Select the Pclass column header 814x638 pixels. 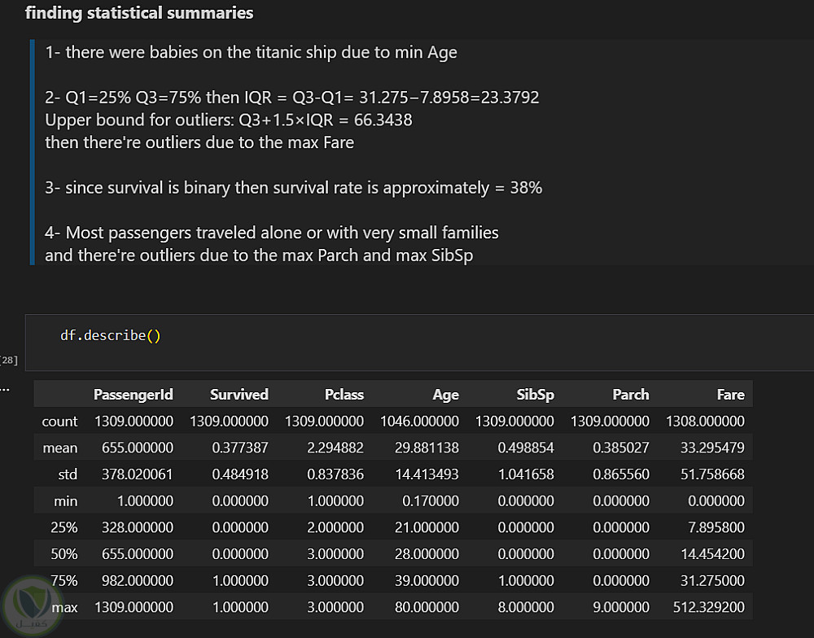coord(344,395)
